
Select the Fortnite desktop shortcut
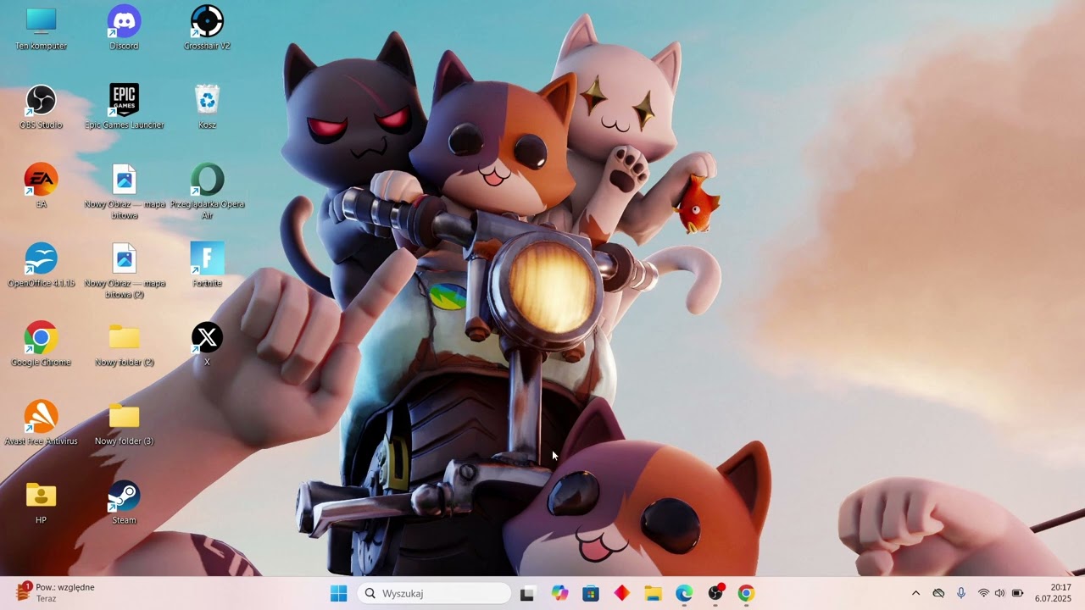click(x=207, y=265)
